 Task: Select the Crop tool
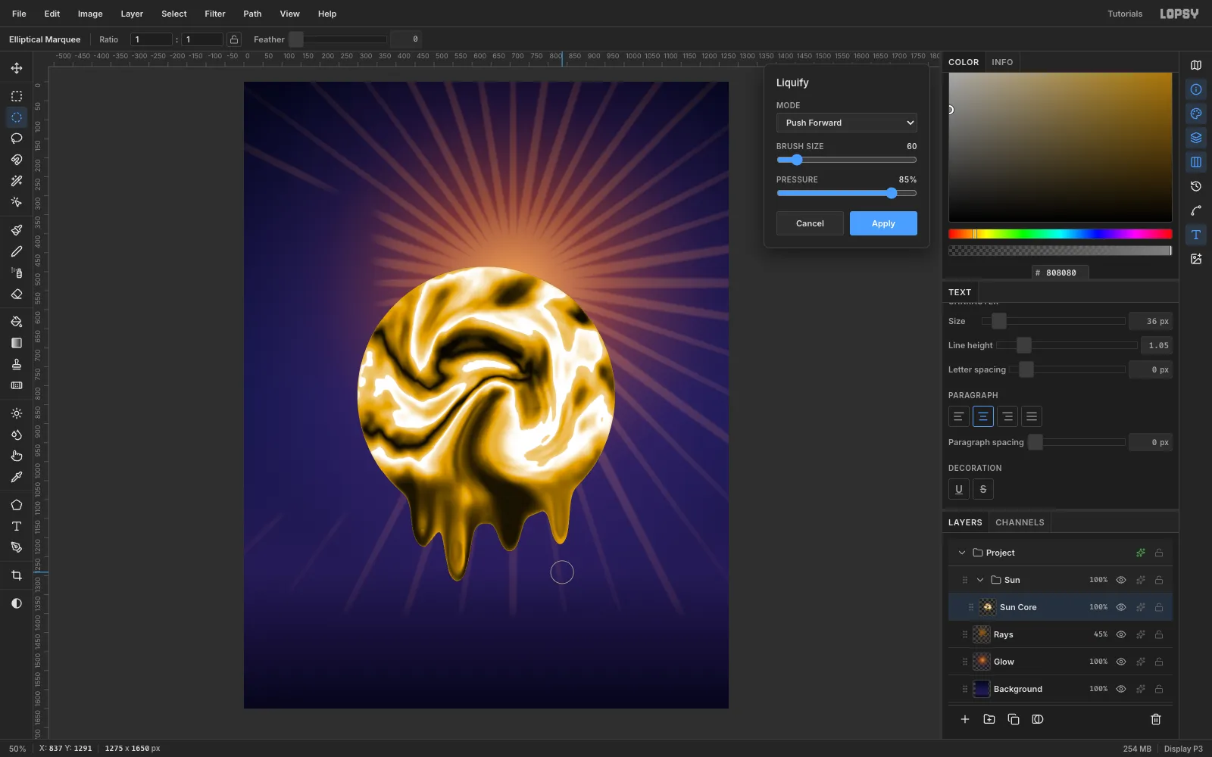click(x=17, y=575)
